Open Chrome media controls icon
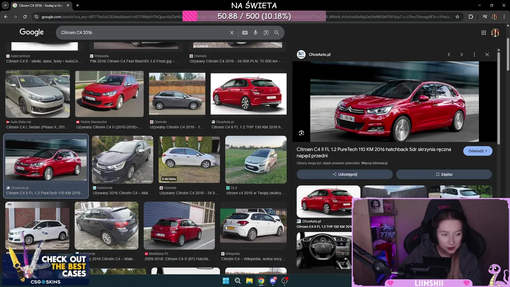The width and height of the screenshot is (510, 287). click(485, 17)
